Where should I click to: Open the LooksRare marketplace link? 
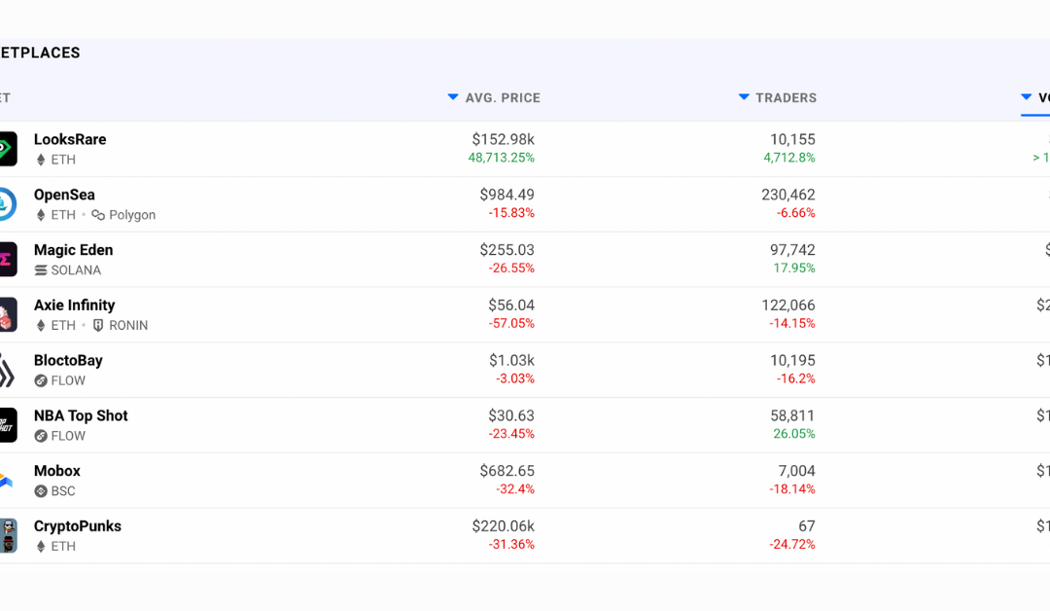tap(70, 139)
